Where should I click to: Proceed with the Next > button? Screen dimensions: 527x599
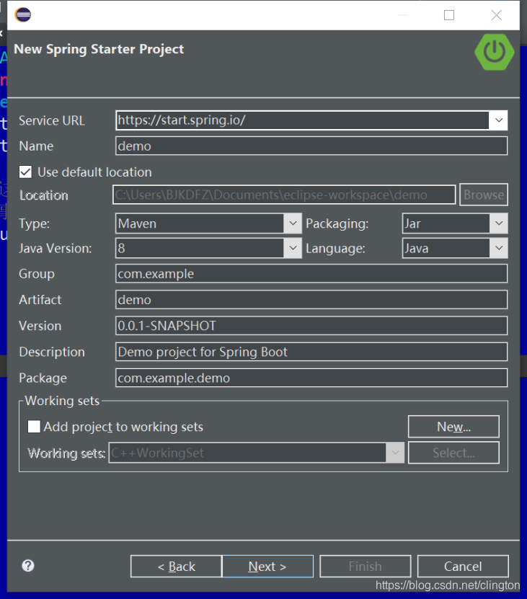pyautogui.click(x=267, y=566)
